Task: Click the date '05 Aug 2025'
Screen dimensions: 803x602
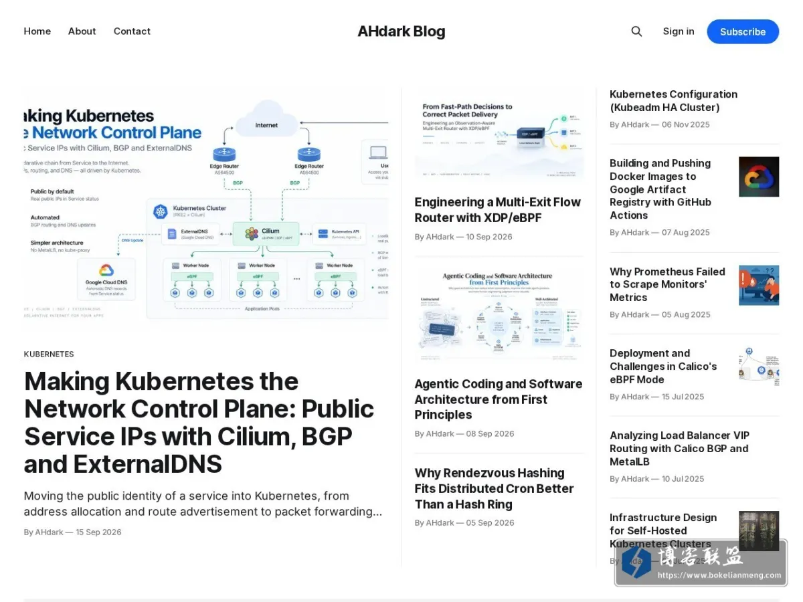Action: (x=686, y=315)
